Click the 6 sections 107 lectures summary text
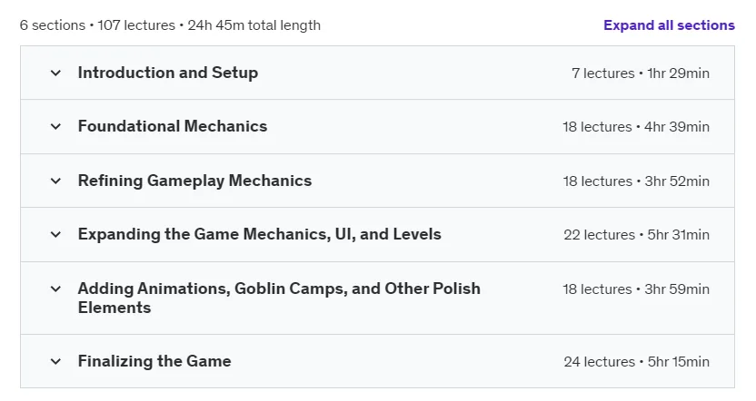756x401 pixels. [x=170, y=25]
